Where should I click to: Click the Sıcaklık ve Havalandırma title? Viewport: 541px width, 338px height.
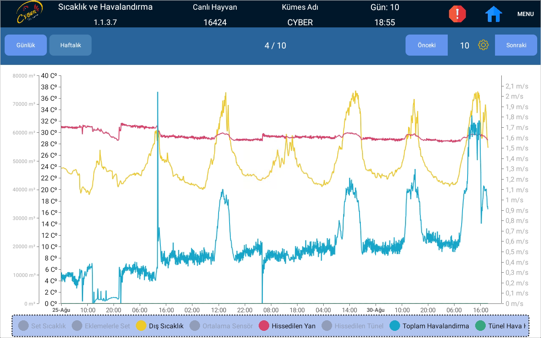tap(105, 7)
